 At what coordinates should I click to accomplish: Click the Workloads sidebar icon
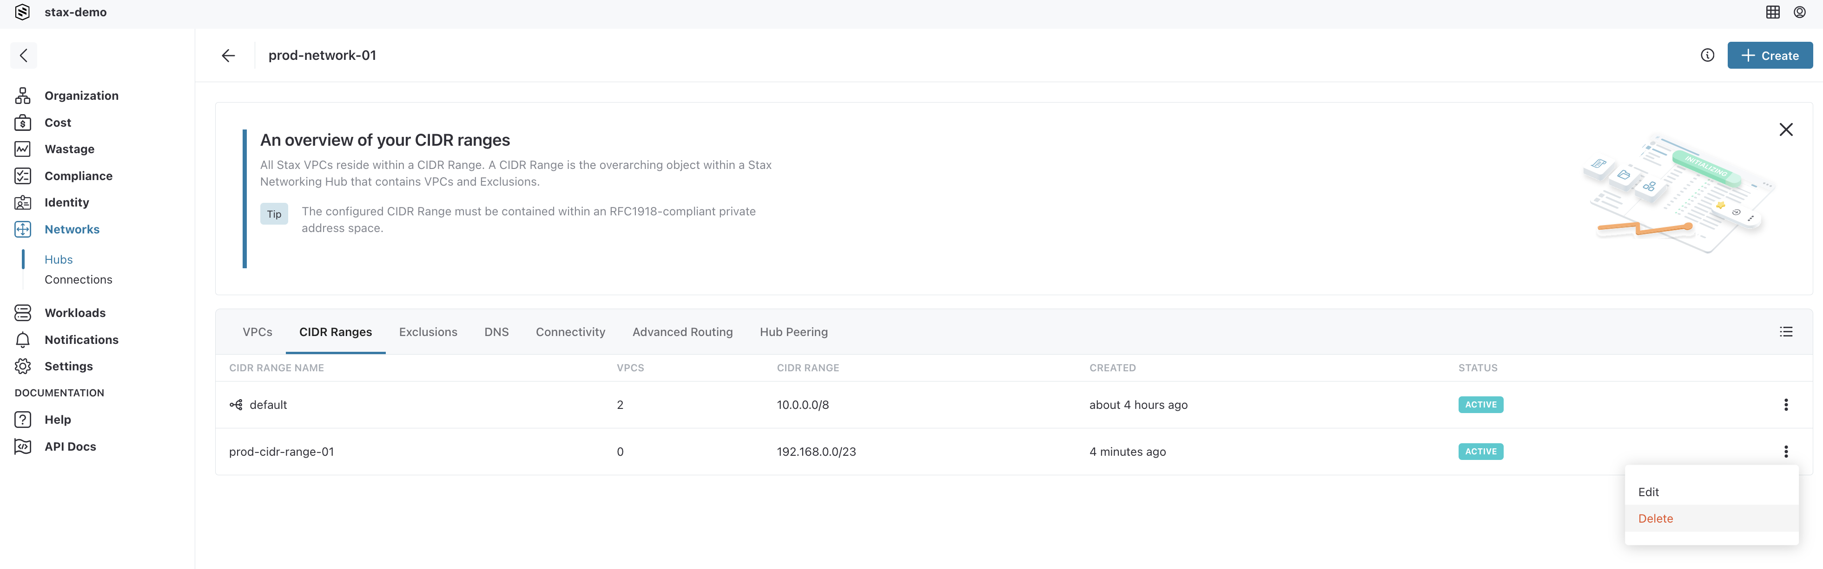23,312
